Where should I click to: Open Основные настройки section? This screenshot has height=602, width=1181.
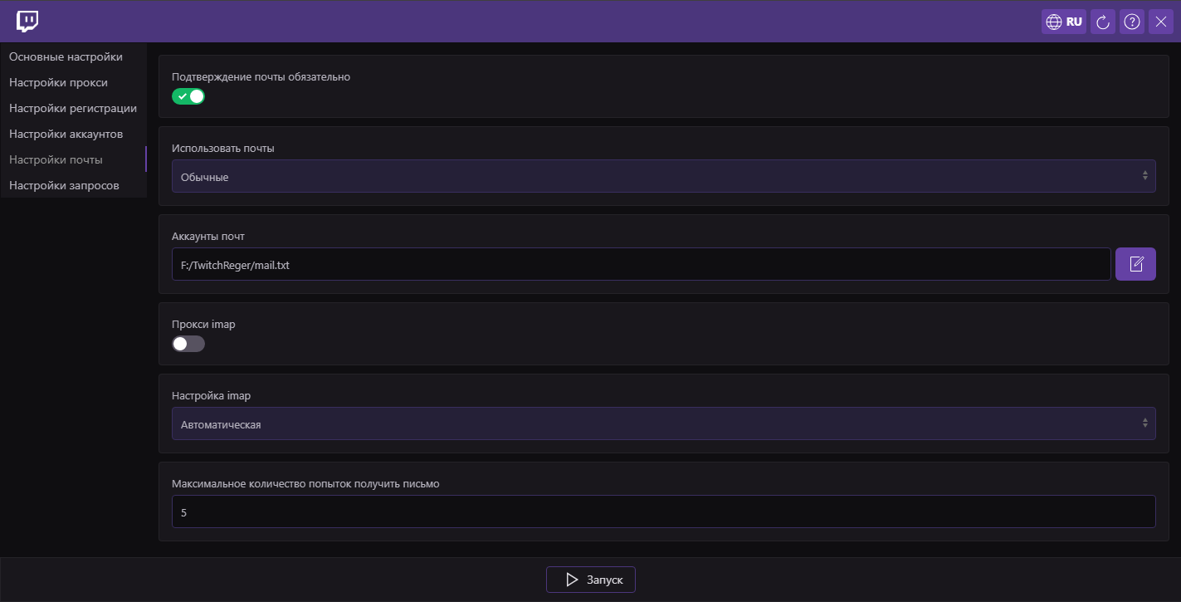click(x=66, y=56)
